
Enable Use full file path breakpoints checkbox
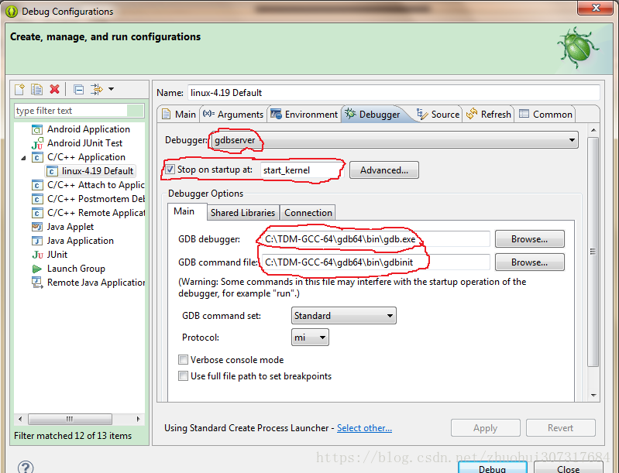183,376
